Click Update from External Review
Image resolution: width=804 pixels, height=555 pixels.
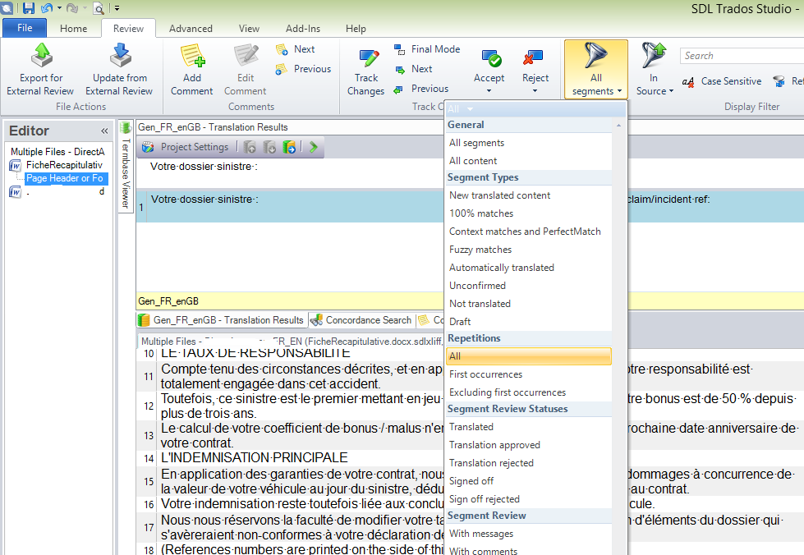click(x=119, y=71)
